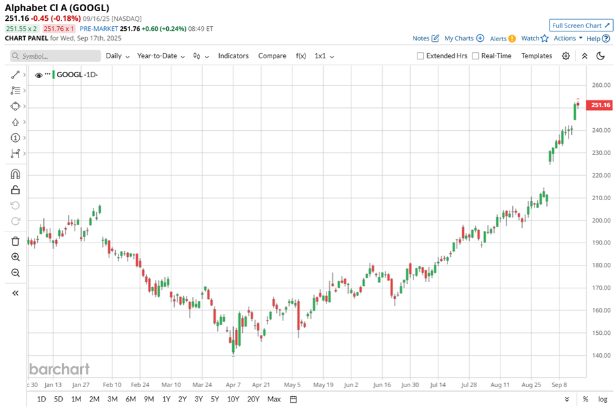Toggle the lock drawings padlock
615x410 pixels.
click(15, 190)
